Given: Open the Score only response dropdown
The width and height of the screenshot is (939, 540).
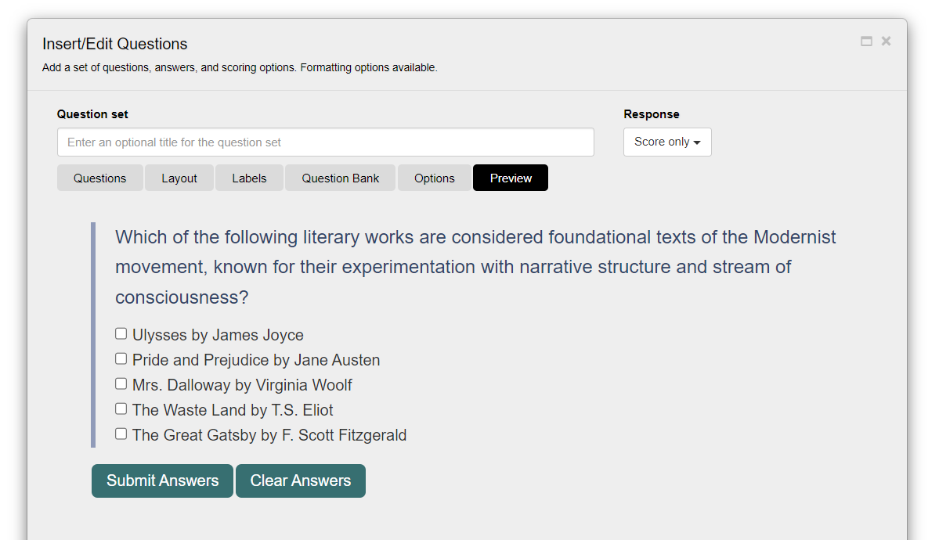Looking at the screenshot, I should (x=667, y=142).
